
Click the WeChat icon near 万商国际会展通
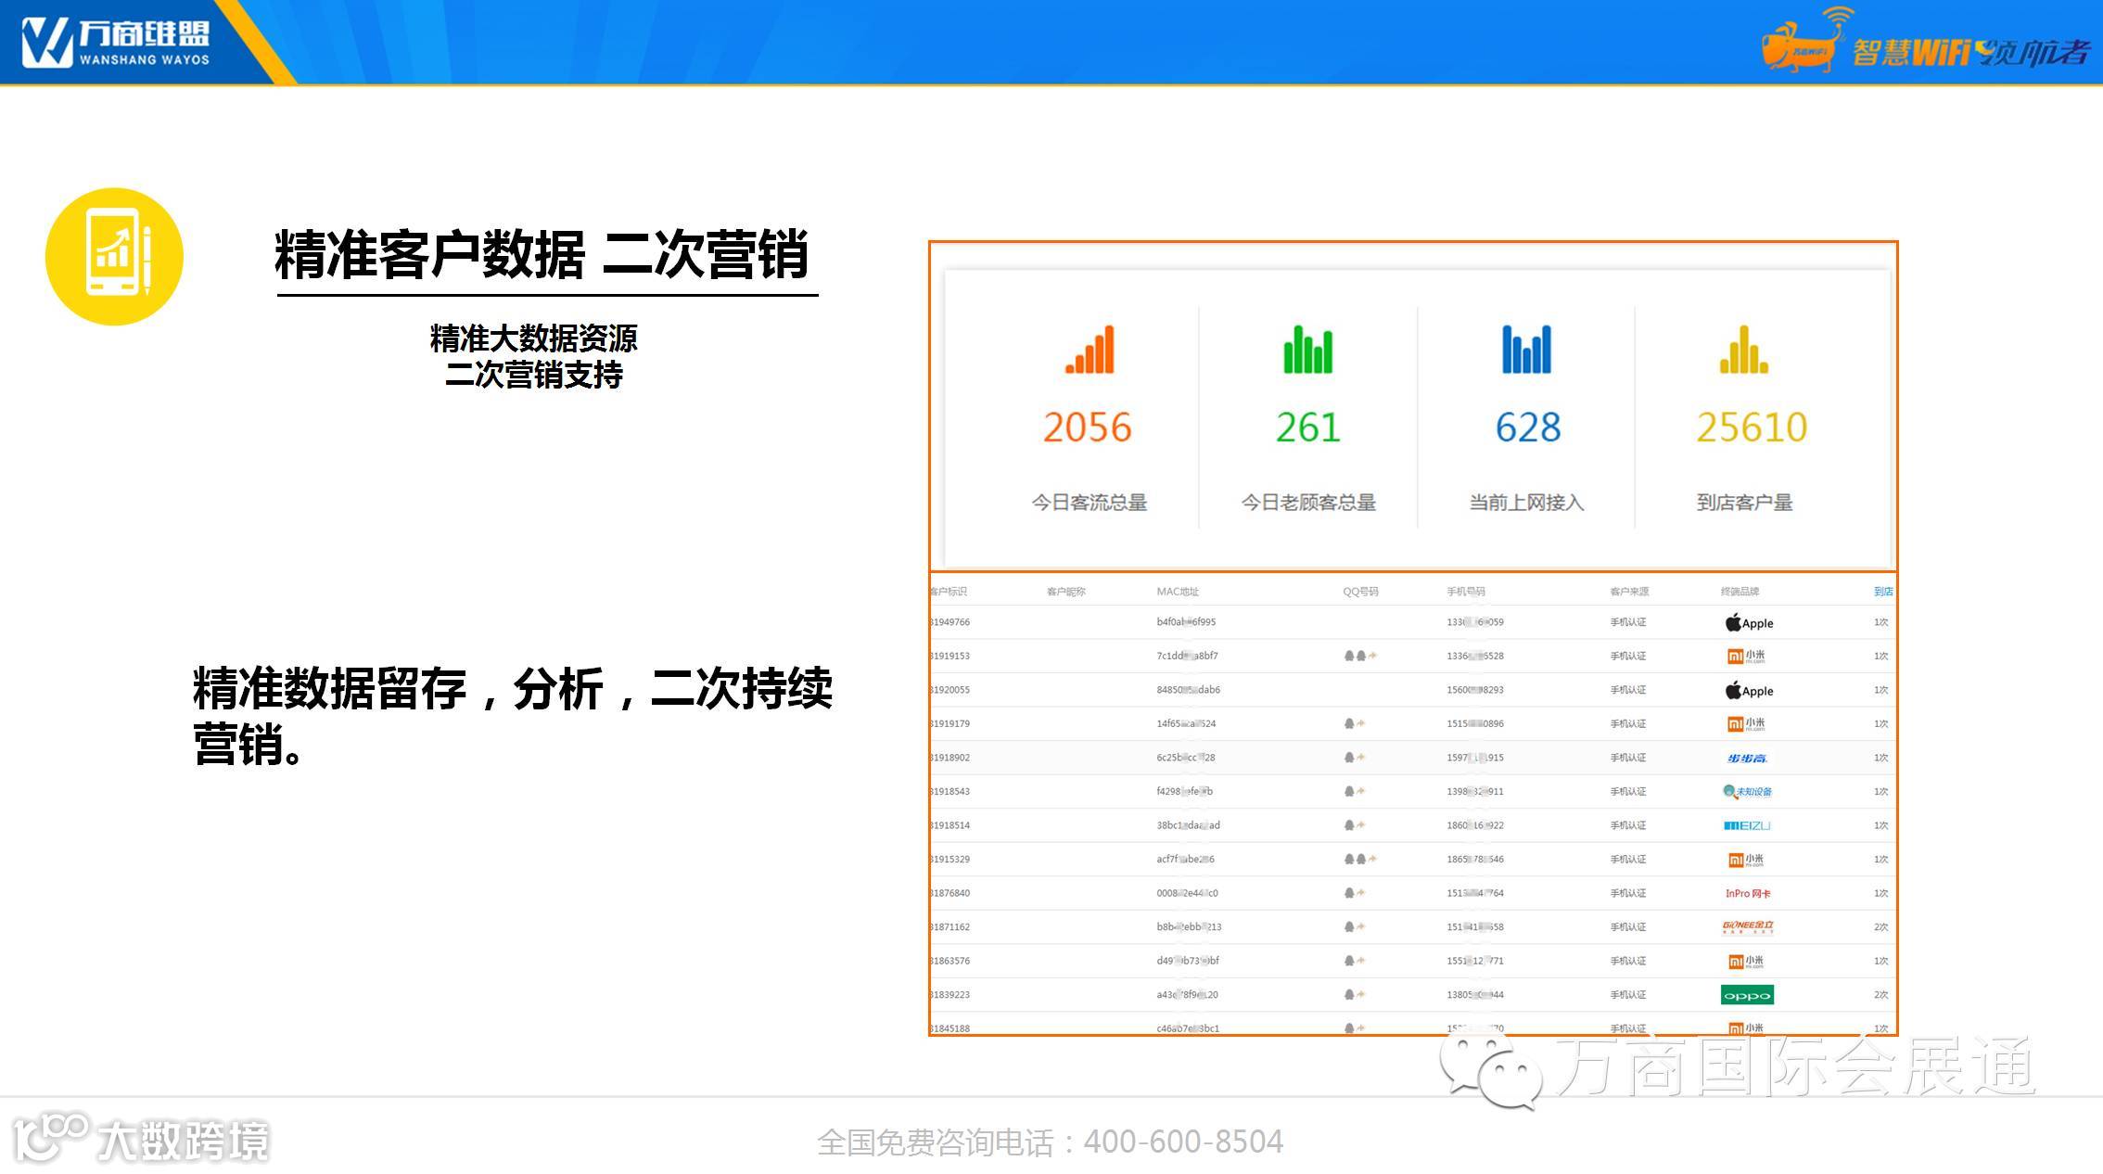[1491, 1071]
